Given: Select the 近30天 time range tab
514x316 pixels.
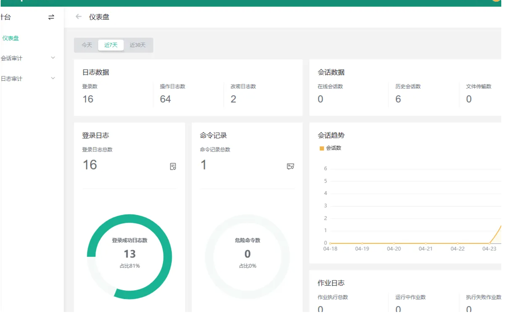Looking at the screenshot, I should [x=138, y=45].
